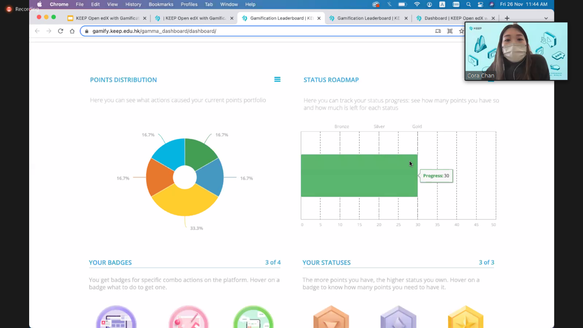
Task: Open the Wi-Fi status menu
Action: 417,4
